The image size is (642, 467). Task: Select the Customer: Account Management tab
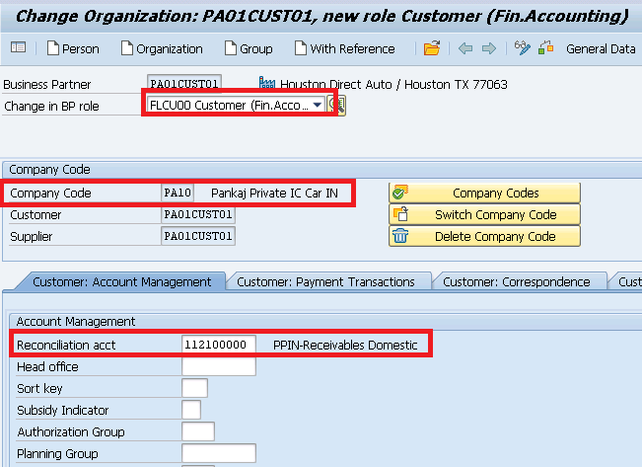pos(121,282)
